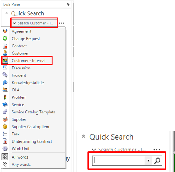Open the search box history dropdown arrow
Screen dimensions: 175x172
[x=148, y=160]
